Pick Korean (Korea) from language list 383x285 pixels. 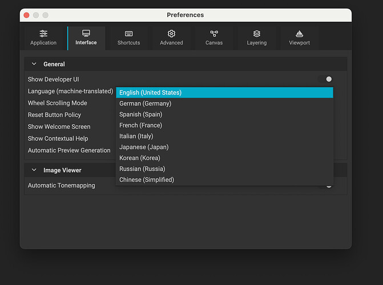click(140, 158)
